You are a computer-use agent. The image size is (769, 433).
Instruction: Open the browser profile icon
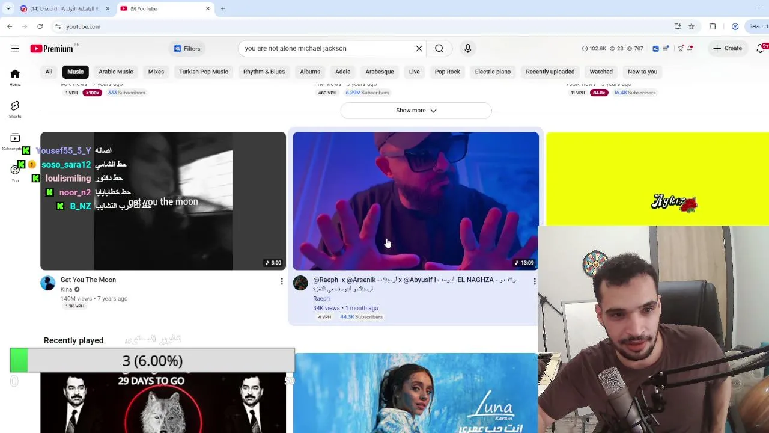[x=735, y=26]
